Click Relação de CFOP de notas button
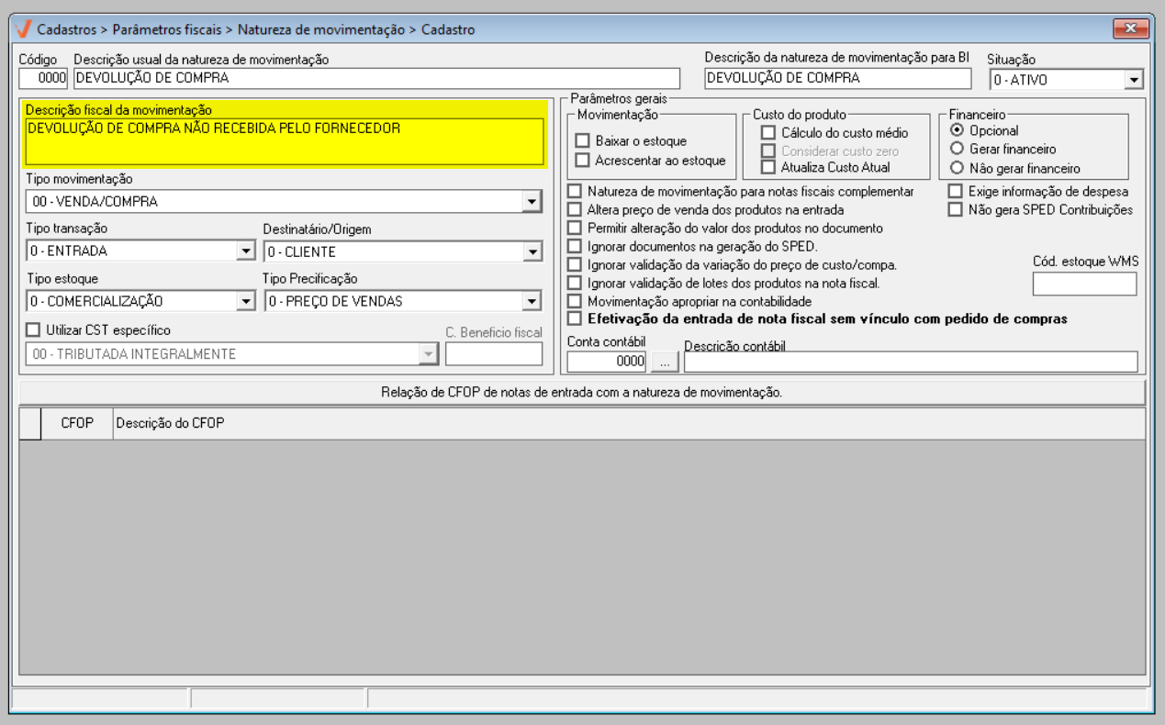Image resolution: width=1165 pixels, height=725 pixels. coord(582,393)
